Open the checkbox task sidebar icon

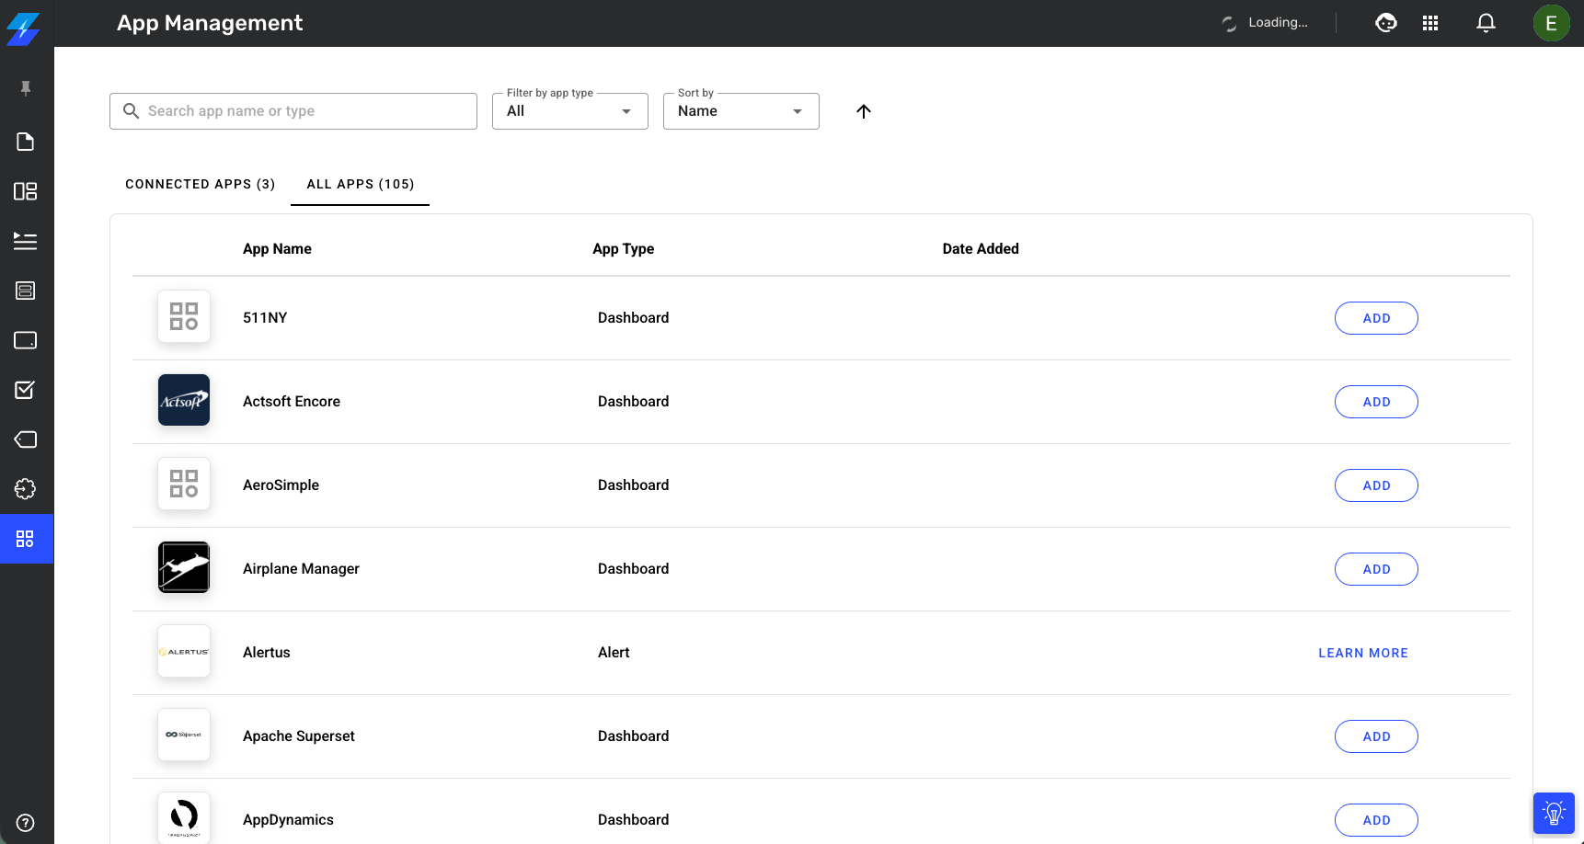pos(26,390)
